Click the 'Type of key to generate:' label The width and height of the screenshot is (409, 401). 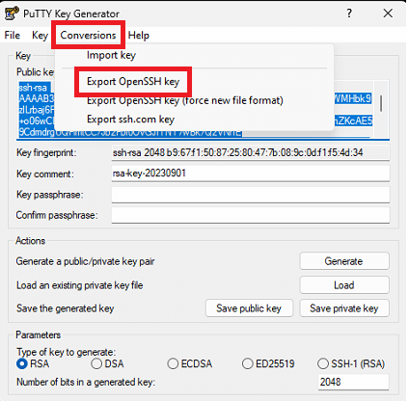tap(66, 352)
